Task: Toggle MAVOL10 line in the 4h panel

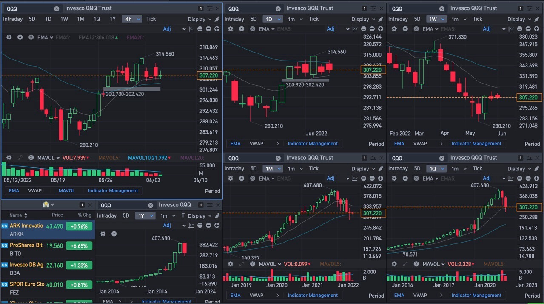Action: pos(149,158)
